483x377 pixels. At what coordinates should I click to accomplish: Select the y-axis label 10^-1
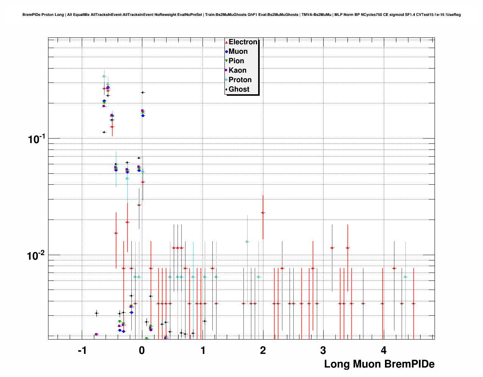click(36, 139)
